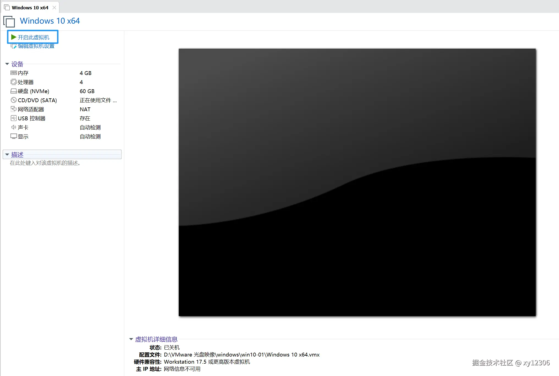Switch to the Windows 10 x64 tab

[x=30, y=8]
